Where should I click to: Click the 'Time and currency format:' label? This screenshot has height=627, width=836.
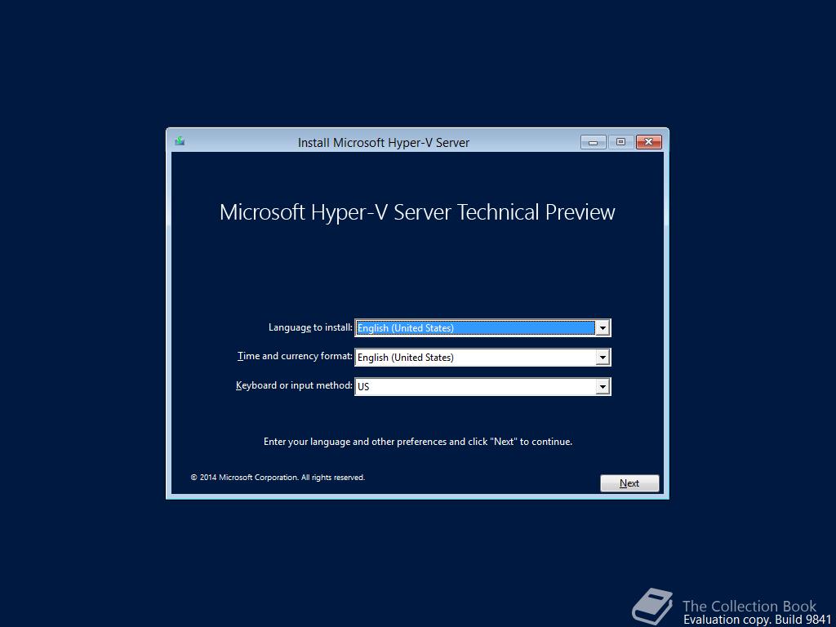coord(295,356)
